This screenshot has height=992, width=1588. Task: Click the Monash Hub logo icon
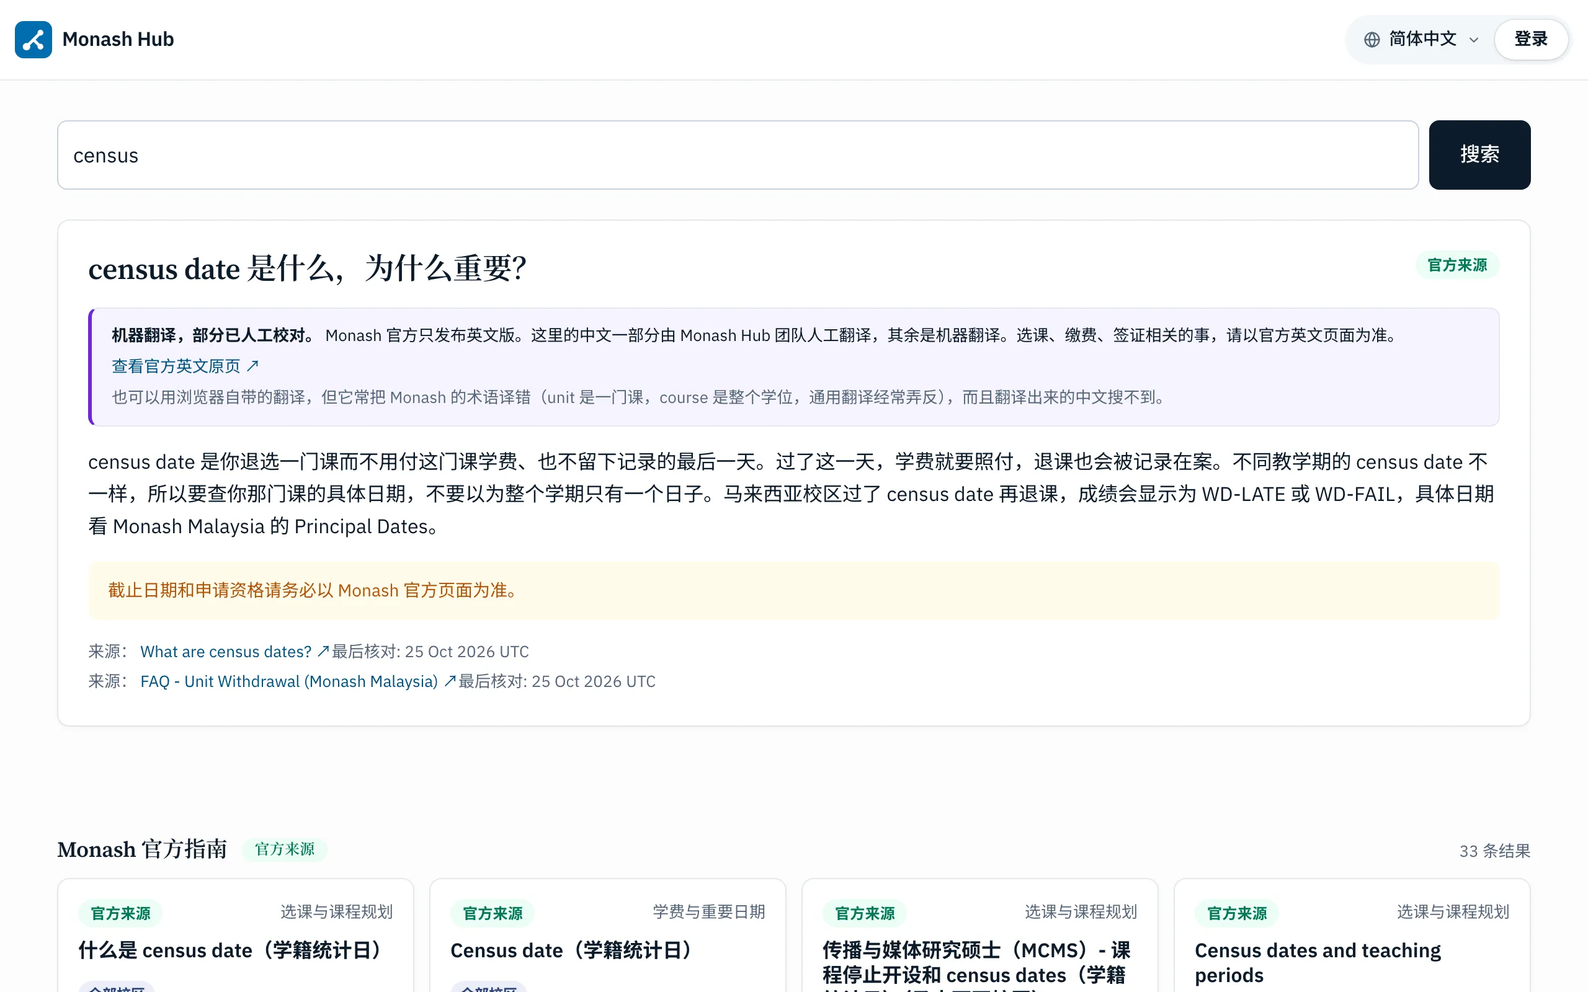pos(33,39)
